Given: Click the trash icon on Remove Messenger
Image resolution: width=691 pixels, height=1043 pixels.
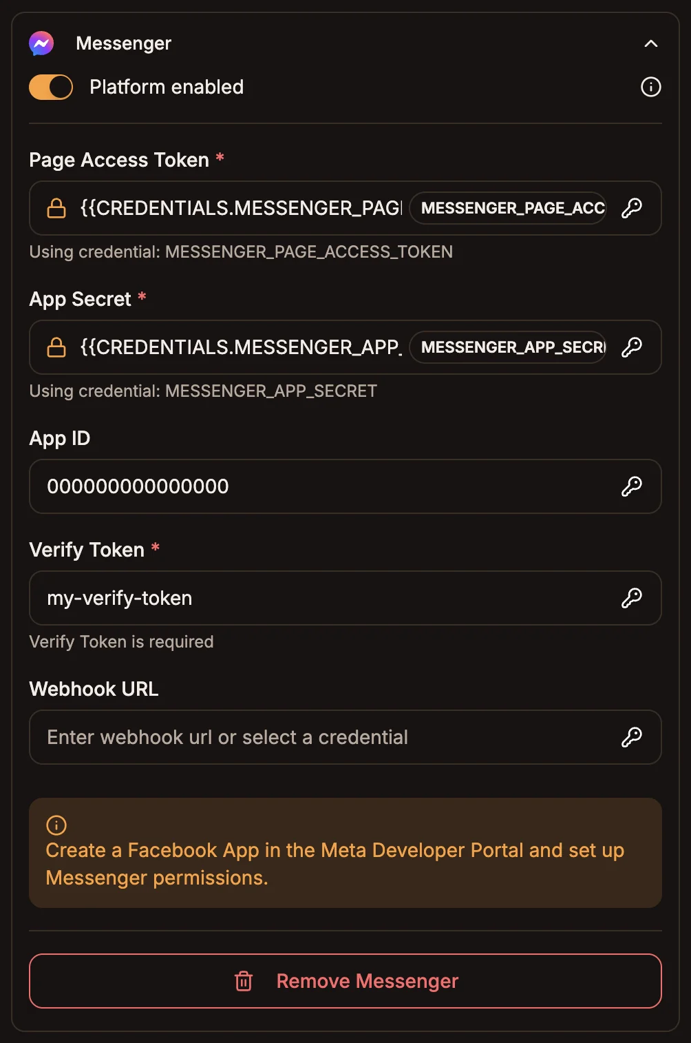Looking at the screenshot, I should [244, 981].
